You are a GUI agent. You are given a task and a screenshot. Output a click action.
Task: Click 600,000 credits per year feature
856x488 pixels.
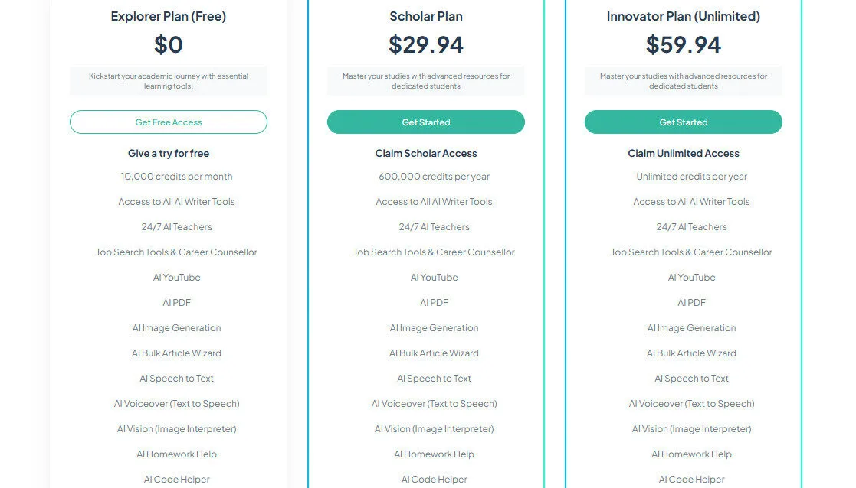point(434,176)
